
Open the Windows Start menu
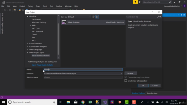tap(4, 102)
